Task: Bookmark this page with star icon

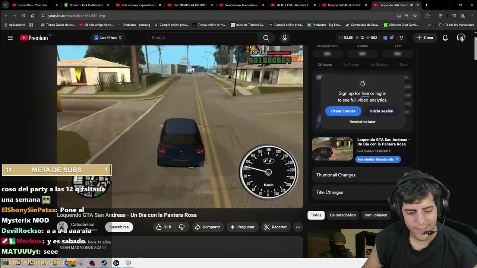Action: [415, 16]
